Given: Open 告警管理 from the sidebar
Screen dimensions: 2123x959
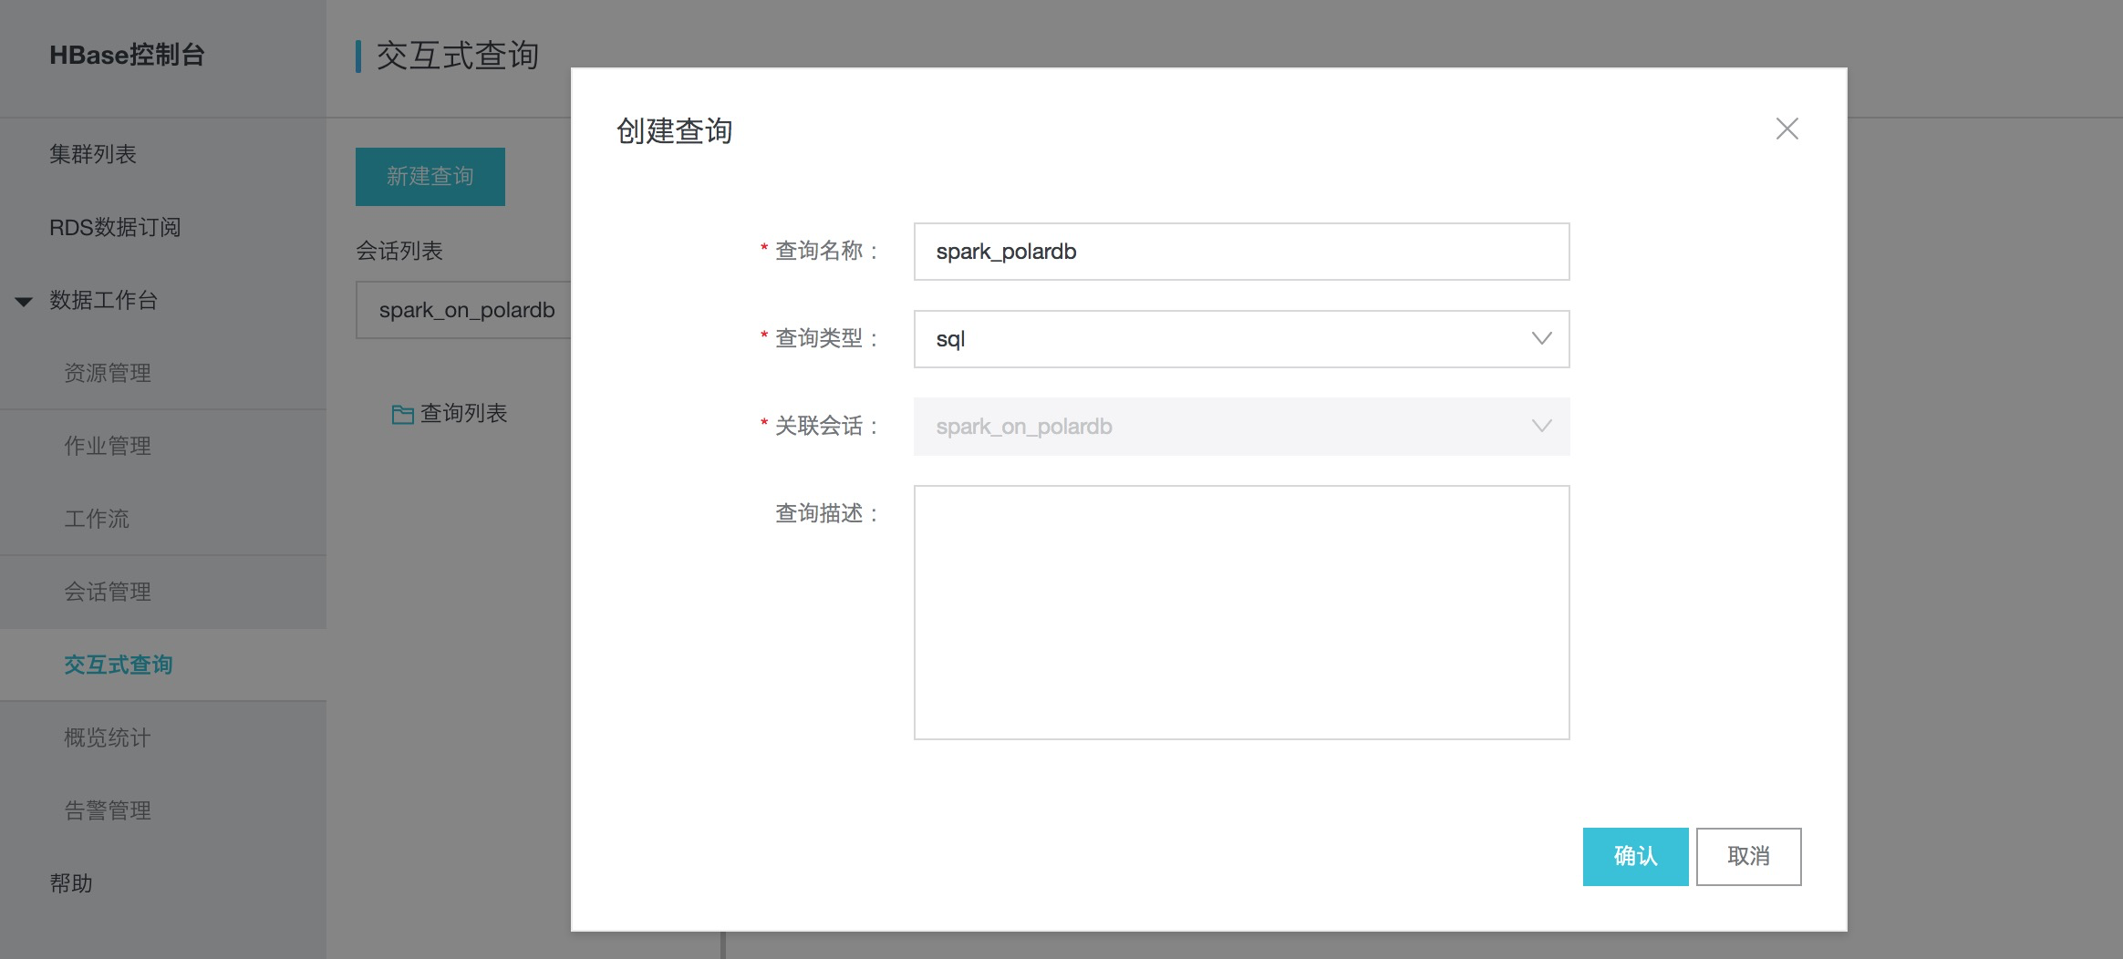Looking at the screenshot, I should 107,810.
